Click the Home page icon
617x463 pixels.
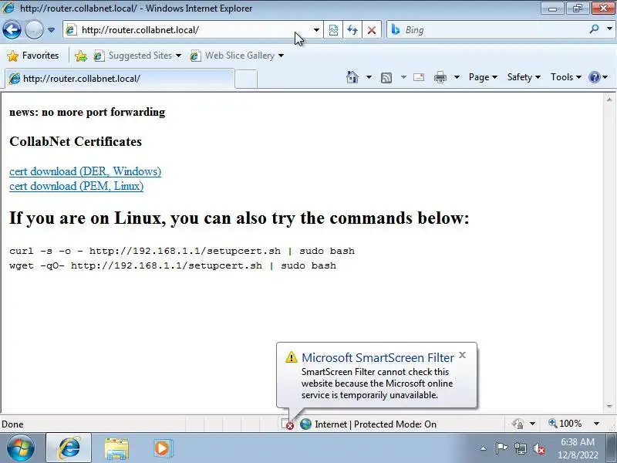point(352,77)
